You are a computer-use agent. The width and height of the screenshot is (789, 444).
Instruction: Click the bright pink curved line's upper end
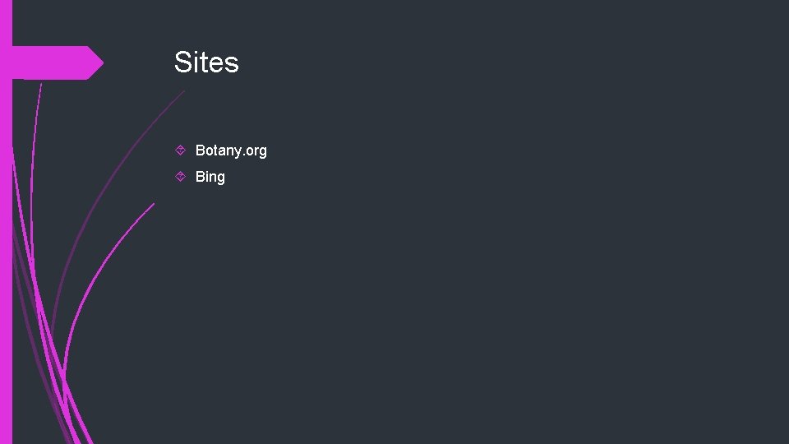[x=153, y=206]
